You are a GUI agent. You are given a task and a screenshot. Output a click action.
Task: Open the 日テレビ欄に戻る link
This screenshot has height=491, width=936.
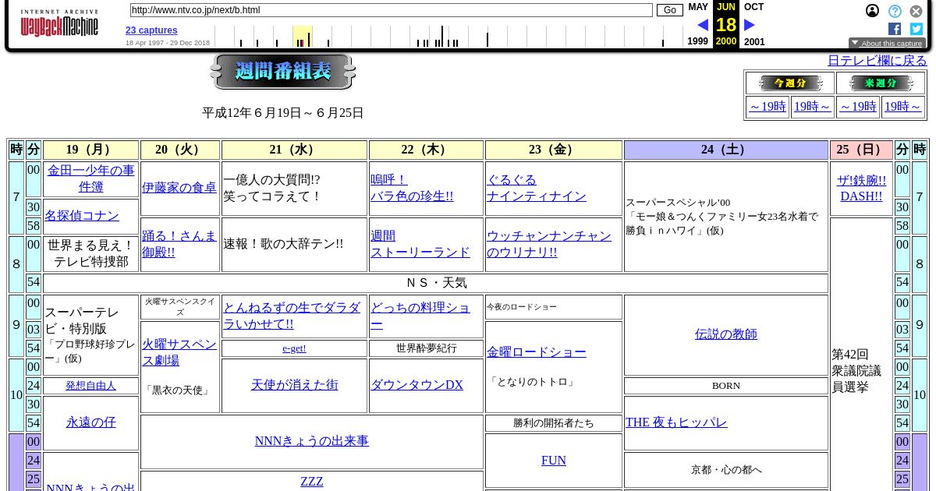pos(877,61)
